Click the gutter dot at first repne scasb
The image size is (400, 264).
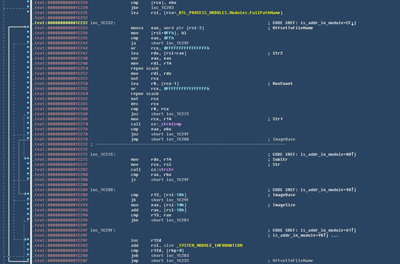click(28, 69)
